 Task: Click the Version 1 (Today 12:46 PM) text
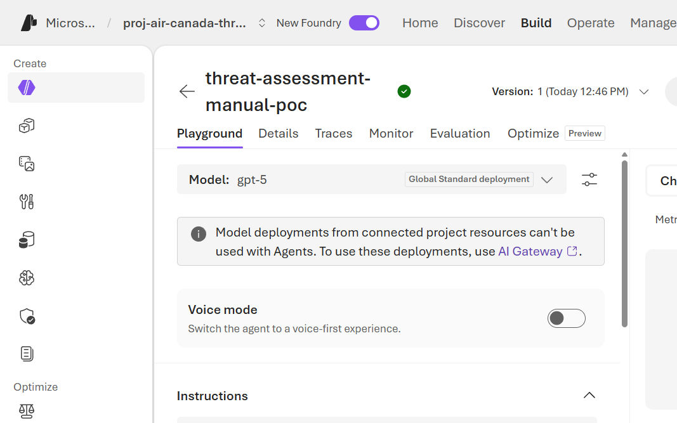coord(560,91)
